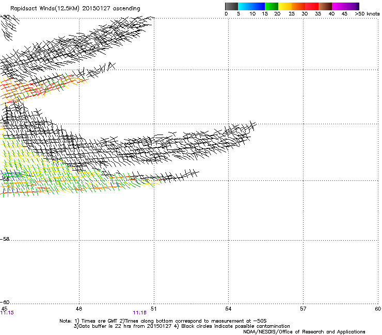The image size is (382, 335).
Task: Click the latitude label '-60'
Action: point(5,303)
